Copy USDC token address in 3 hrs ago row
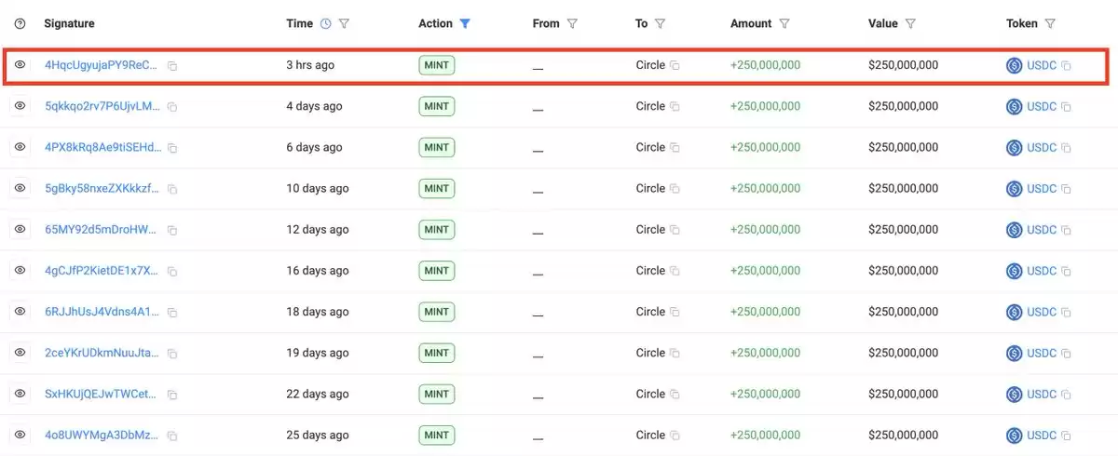 pyautogui.click(x=1066, y=66)
